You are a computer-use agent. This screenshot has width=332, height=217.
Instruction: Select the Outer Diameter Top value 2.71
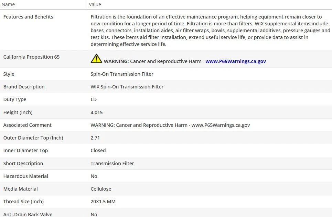pos(95,138)
